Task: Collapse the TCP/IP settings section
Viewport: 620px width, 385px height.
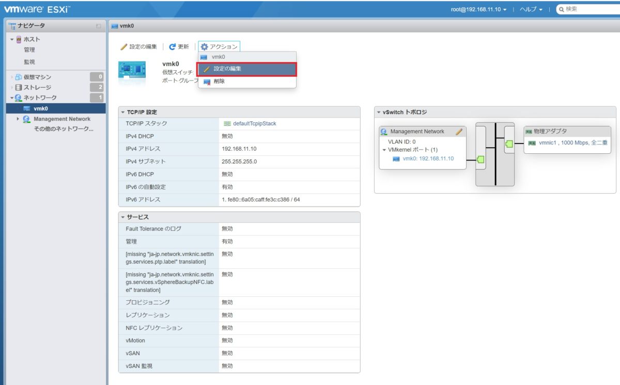Action: coord(123,112)
